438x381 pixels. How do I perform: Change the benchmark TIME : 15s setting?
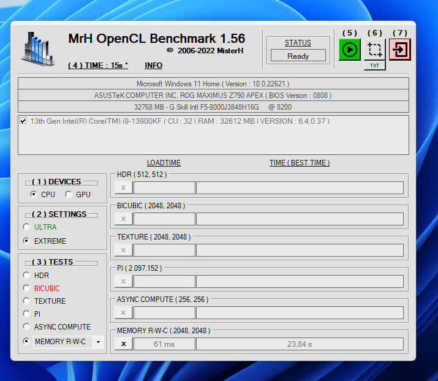[x=98, y=66]
